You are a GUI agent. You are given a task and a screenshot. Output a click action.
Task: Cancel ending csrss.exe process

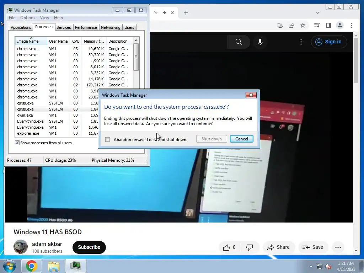point(241,139)
